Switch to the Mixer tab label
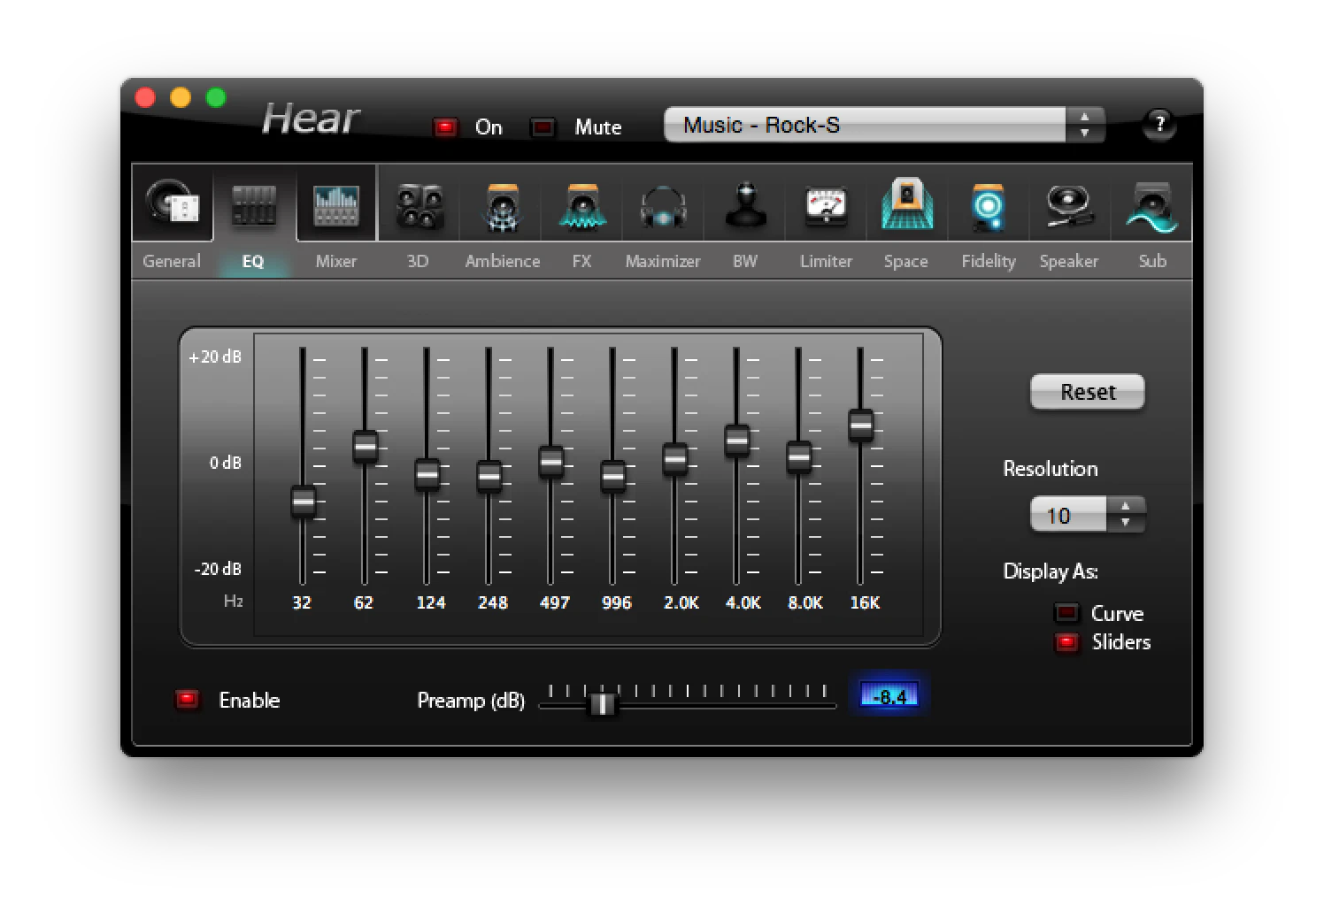Viewport: 1324px width, 920px height. [x=336, y=261]
